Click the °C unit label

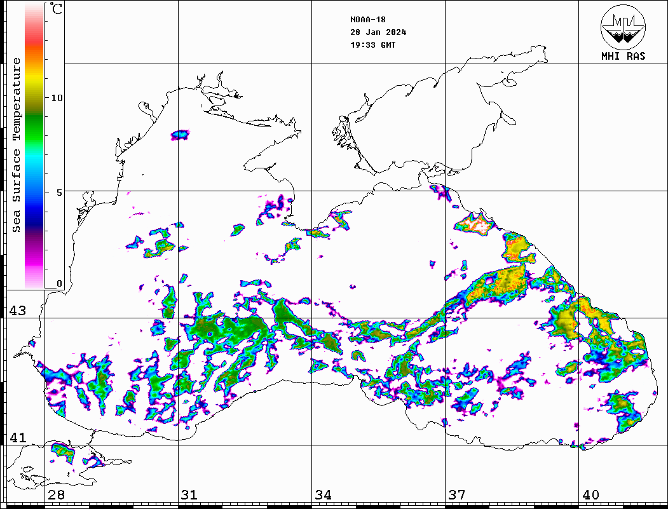[x=55, y=8]
